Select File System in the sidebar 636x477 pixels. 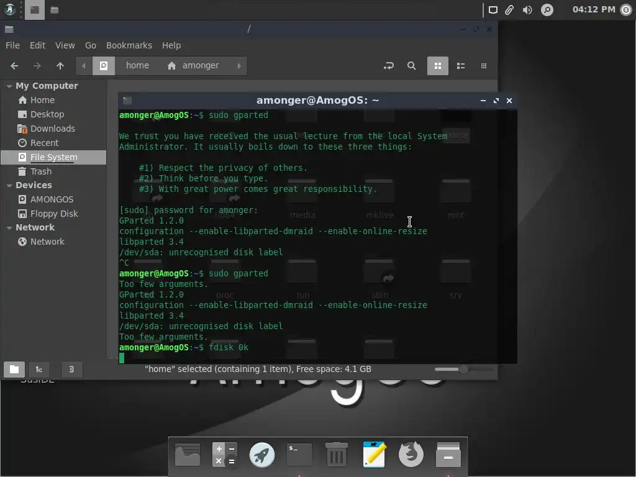(53, 157)
